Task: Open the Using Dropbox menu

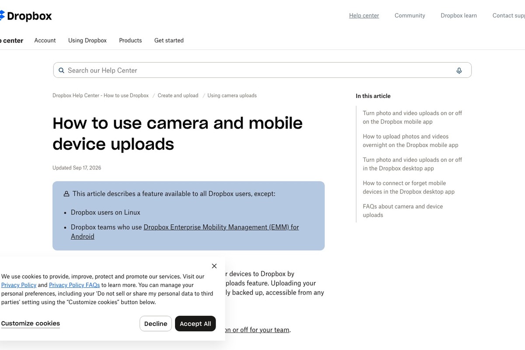Action: pos(87,40)
